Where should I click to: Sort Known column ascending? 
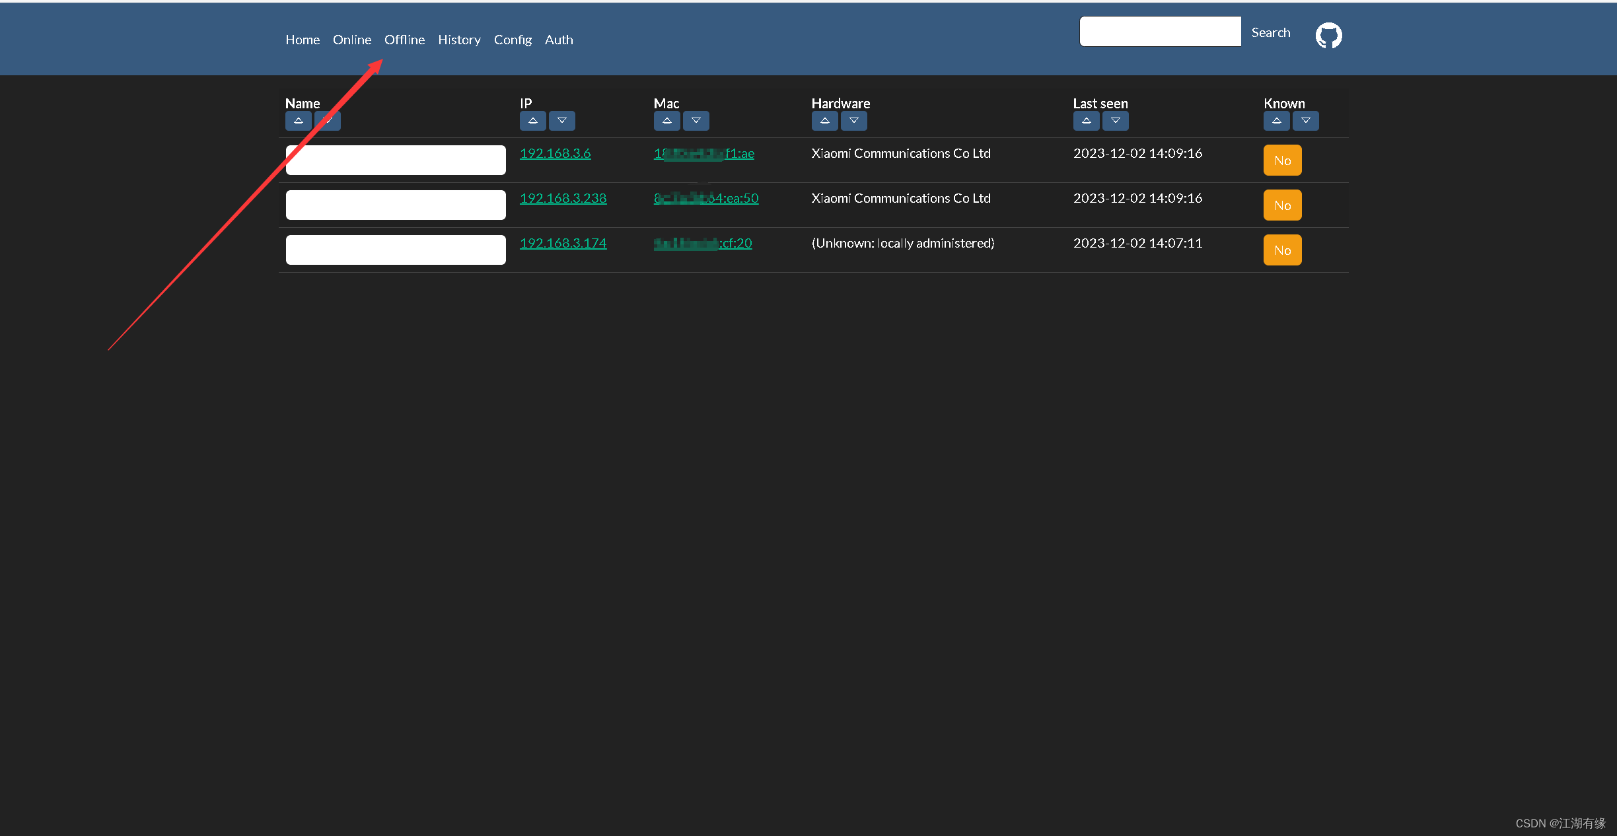click(x=1276, y=121)
